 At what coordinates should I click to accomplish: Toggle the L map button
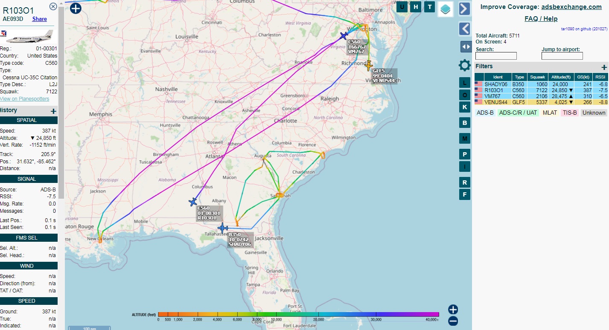point(465,83)
